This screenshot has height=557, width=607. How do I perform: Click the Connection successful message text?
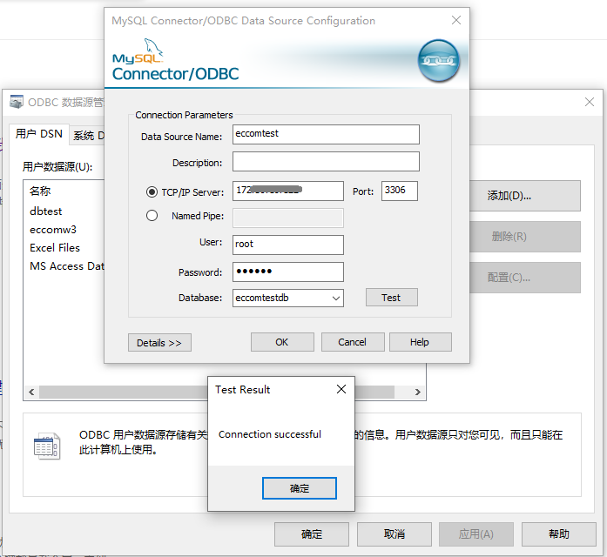270,434
